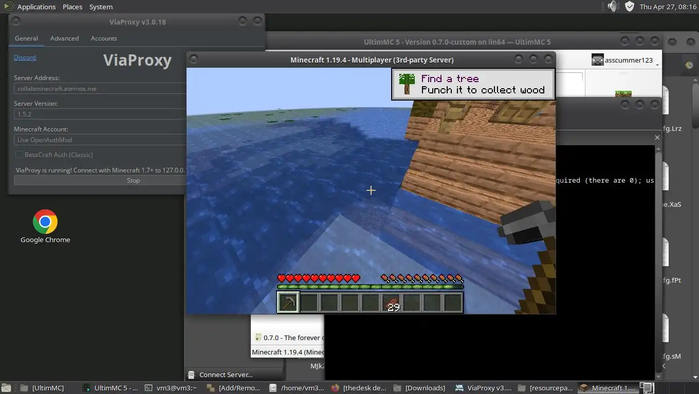Open the Server Version 1.5.2 dropdown
The image size is (699, 394).
(x=100, y=114)
